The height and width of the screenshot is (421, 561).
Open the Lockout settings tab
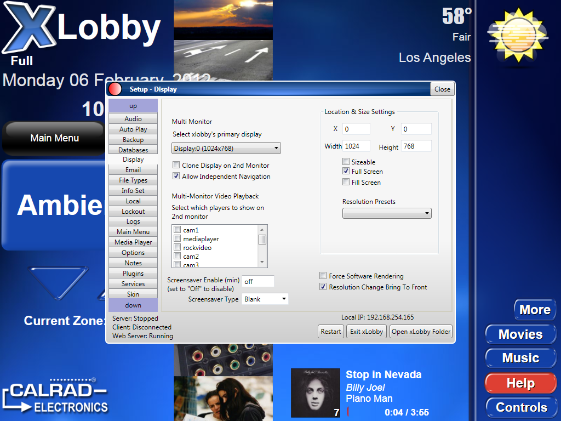pos(133,211)
